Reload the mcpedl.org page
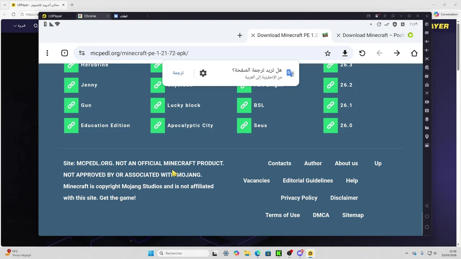The image size is (461, 259). [x=362, y=53]
